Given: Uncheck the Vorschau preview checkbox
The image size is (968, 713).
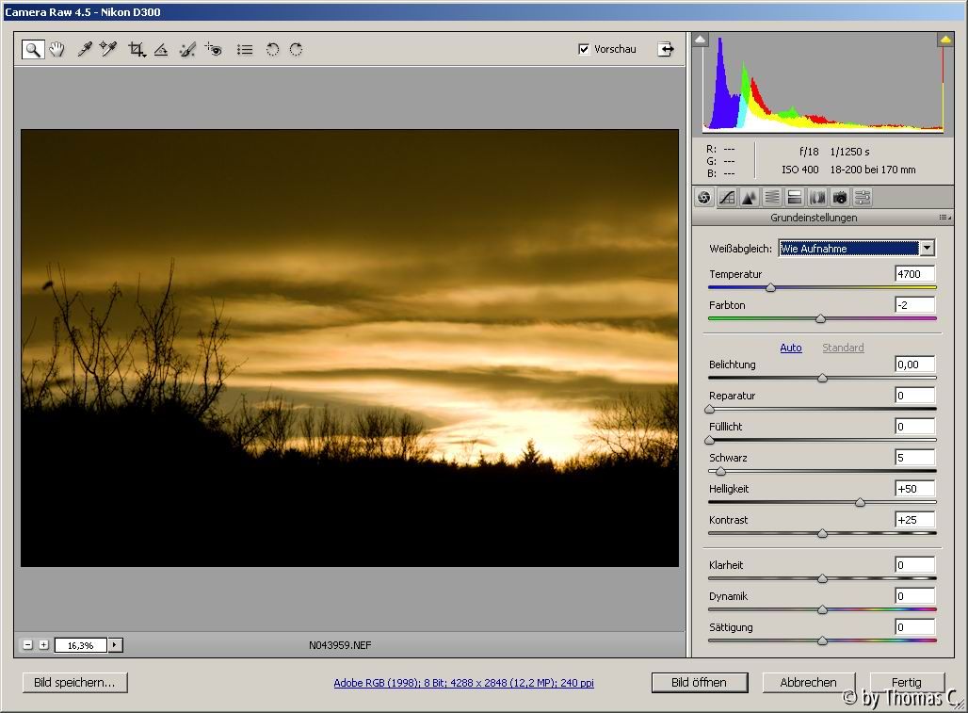Looking at the screenshot, I should 584,49.
